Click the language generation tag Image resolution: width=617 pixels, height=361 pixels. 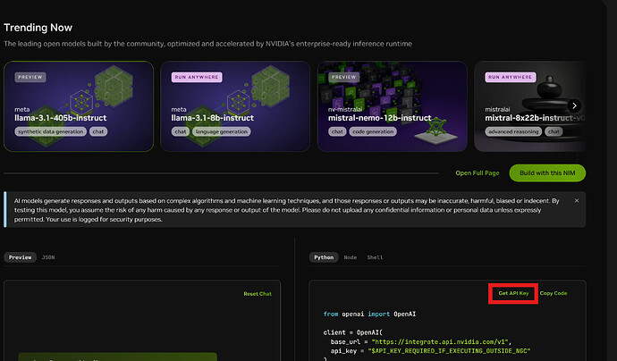coord(222,131)
